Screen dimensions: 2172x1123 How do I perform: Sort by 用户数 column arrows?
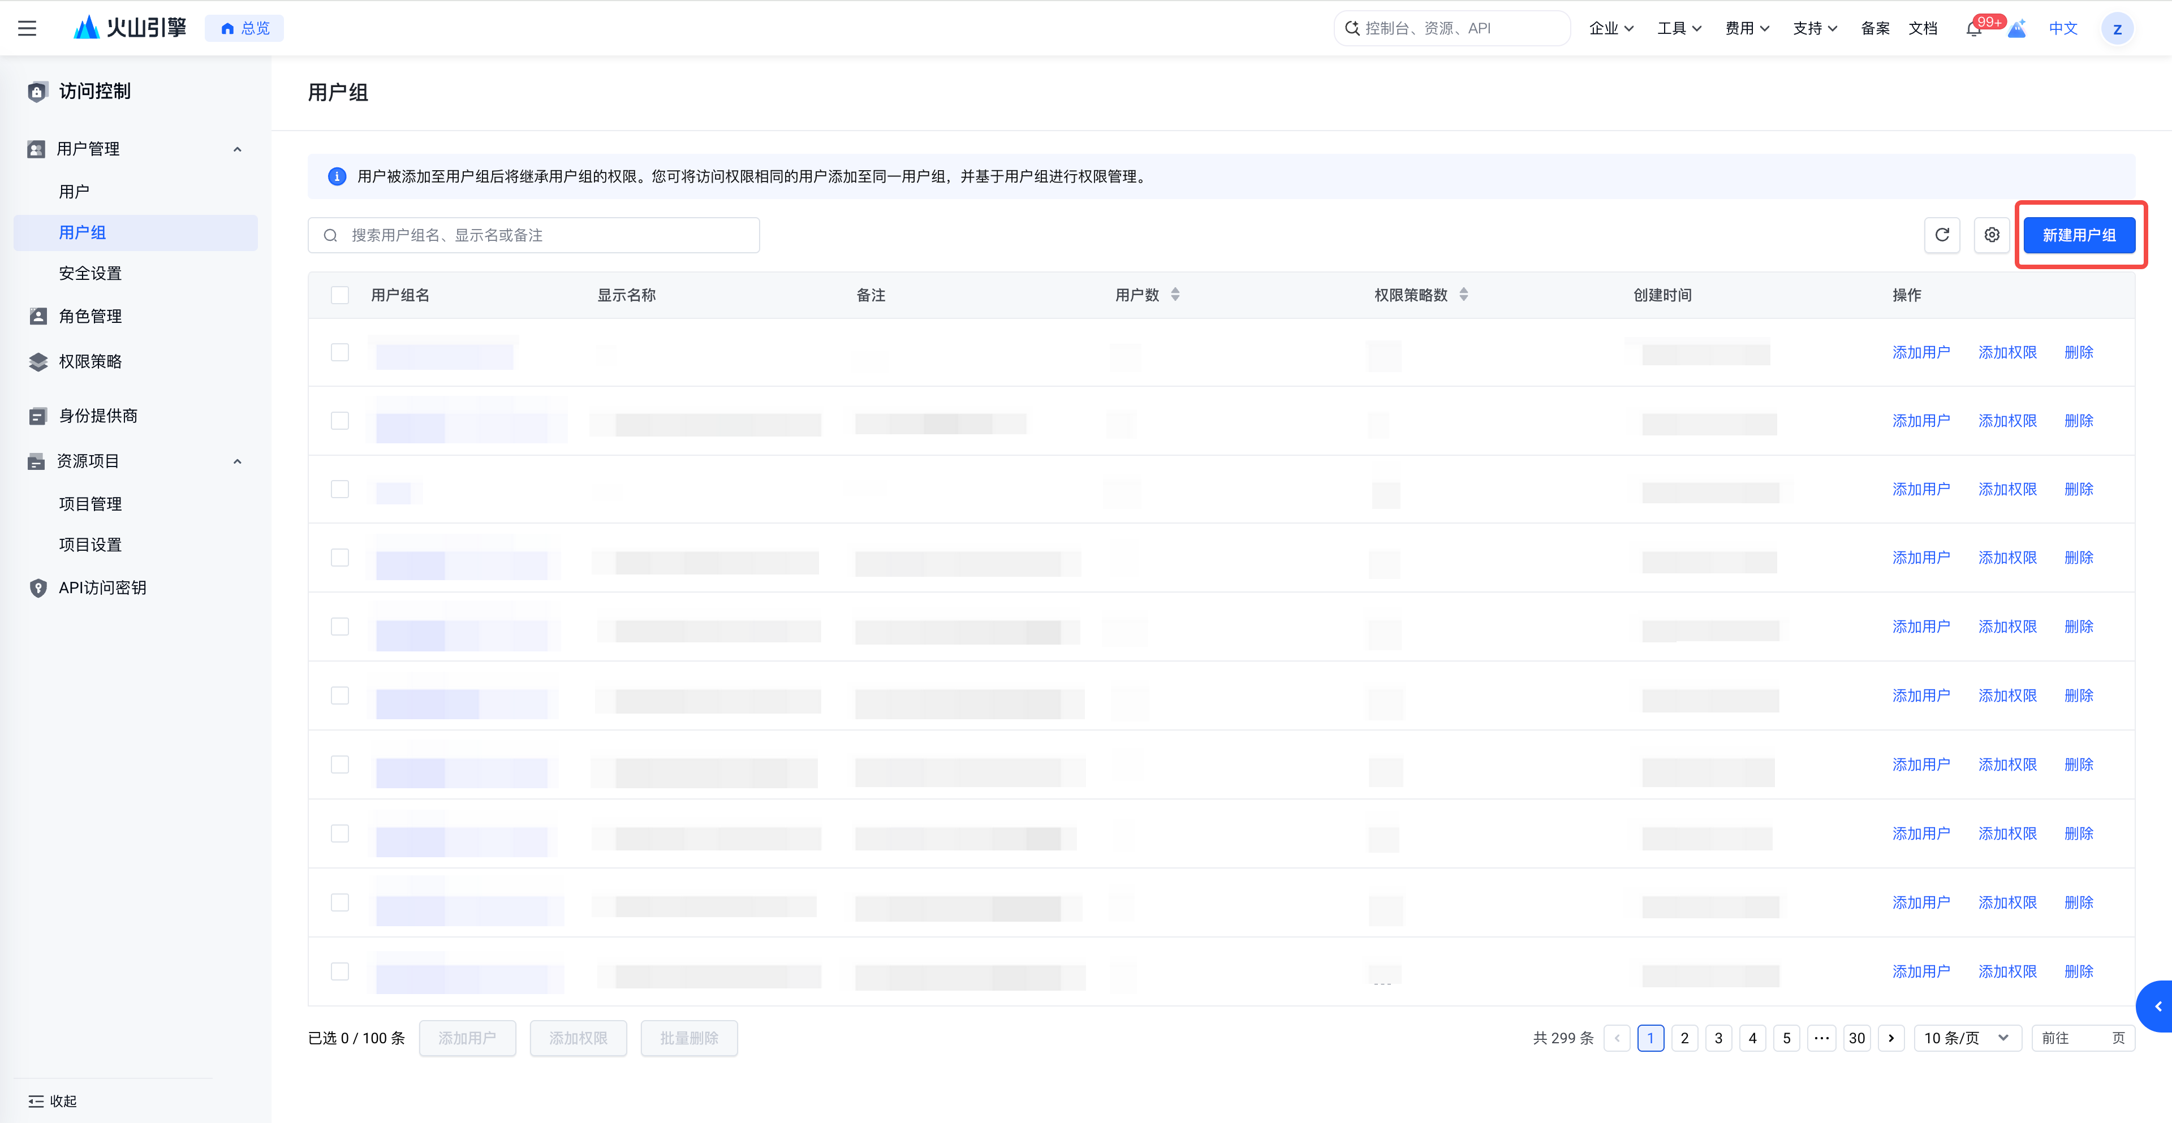pos(1175,294)
